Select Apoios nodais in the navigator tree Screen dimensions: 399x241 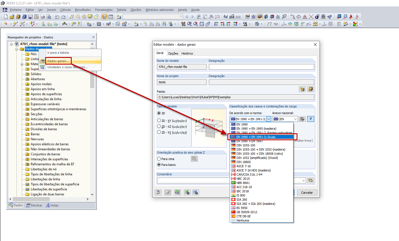click(x=41, y=84)
